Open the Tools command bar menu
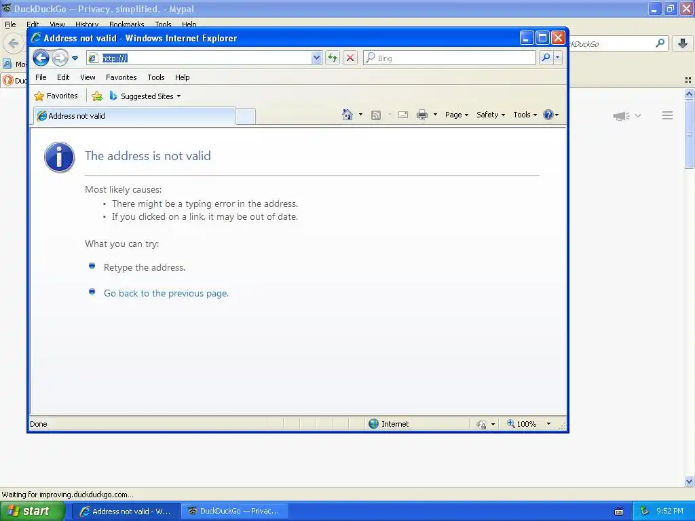695x521 pixels. (x=525, y=115)
